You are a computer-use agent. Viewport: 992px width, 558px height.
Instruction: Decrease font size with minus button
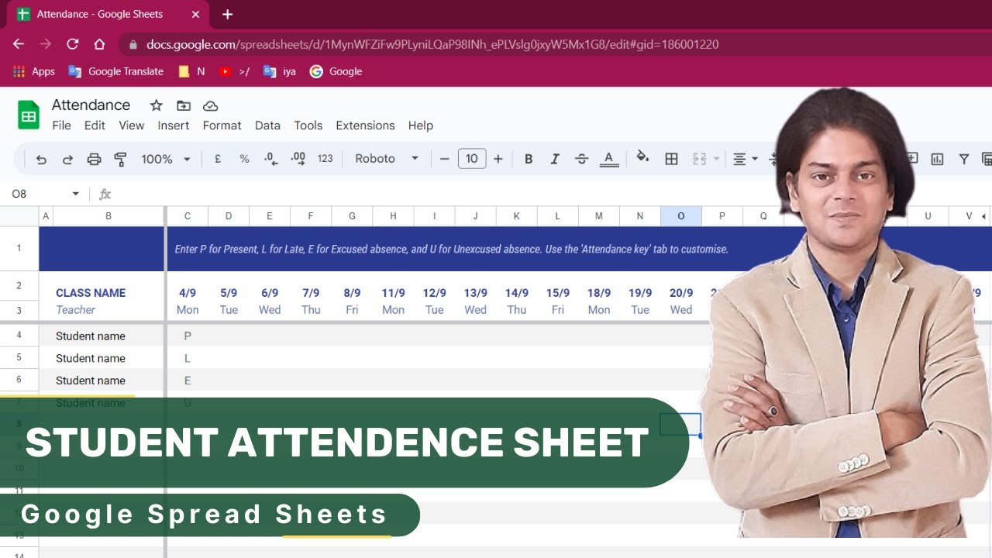(444, 159)
